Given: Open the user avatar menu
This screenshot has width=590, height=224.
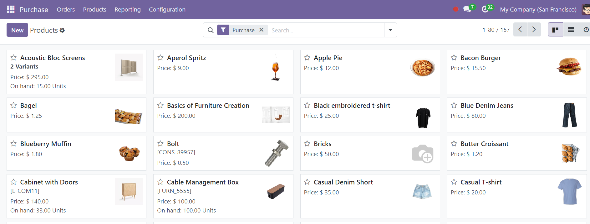Looking at the screenshot, I should (x=586, y=9).
